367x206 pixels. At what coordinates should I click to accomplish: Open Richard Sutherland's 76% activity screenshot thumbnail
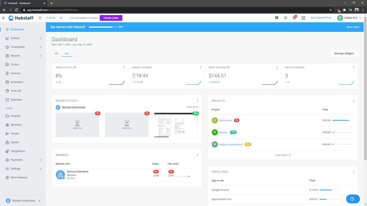[175, 125]
